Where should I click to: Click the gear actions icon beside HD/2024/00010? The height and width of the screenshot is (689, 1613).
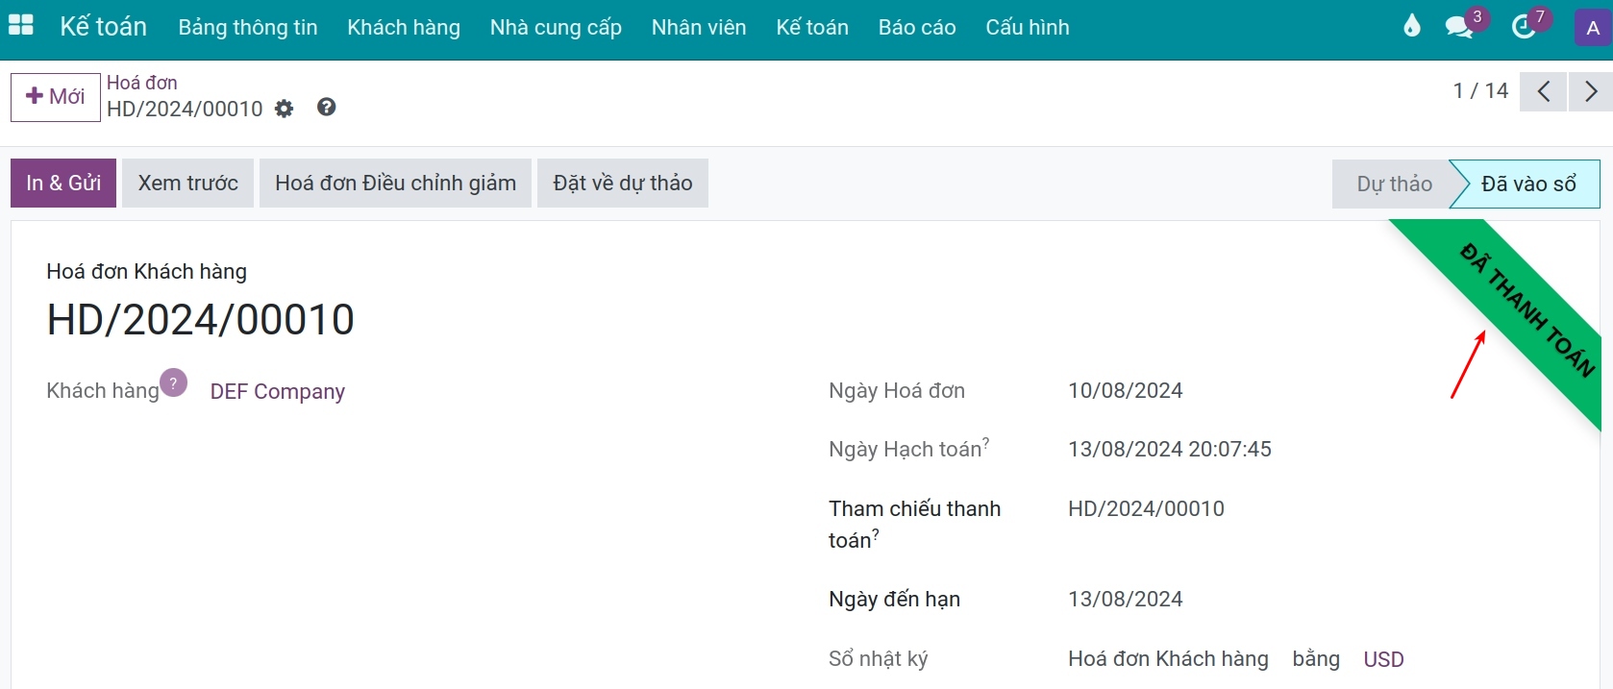(284, 109)
